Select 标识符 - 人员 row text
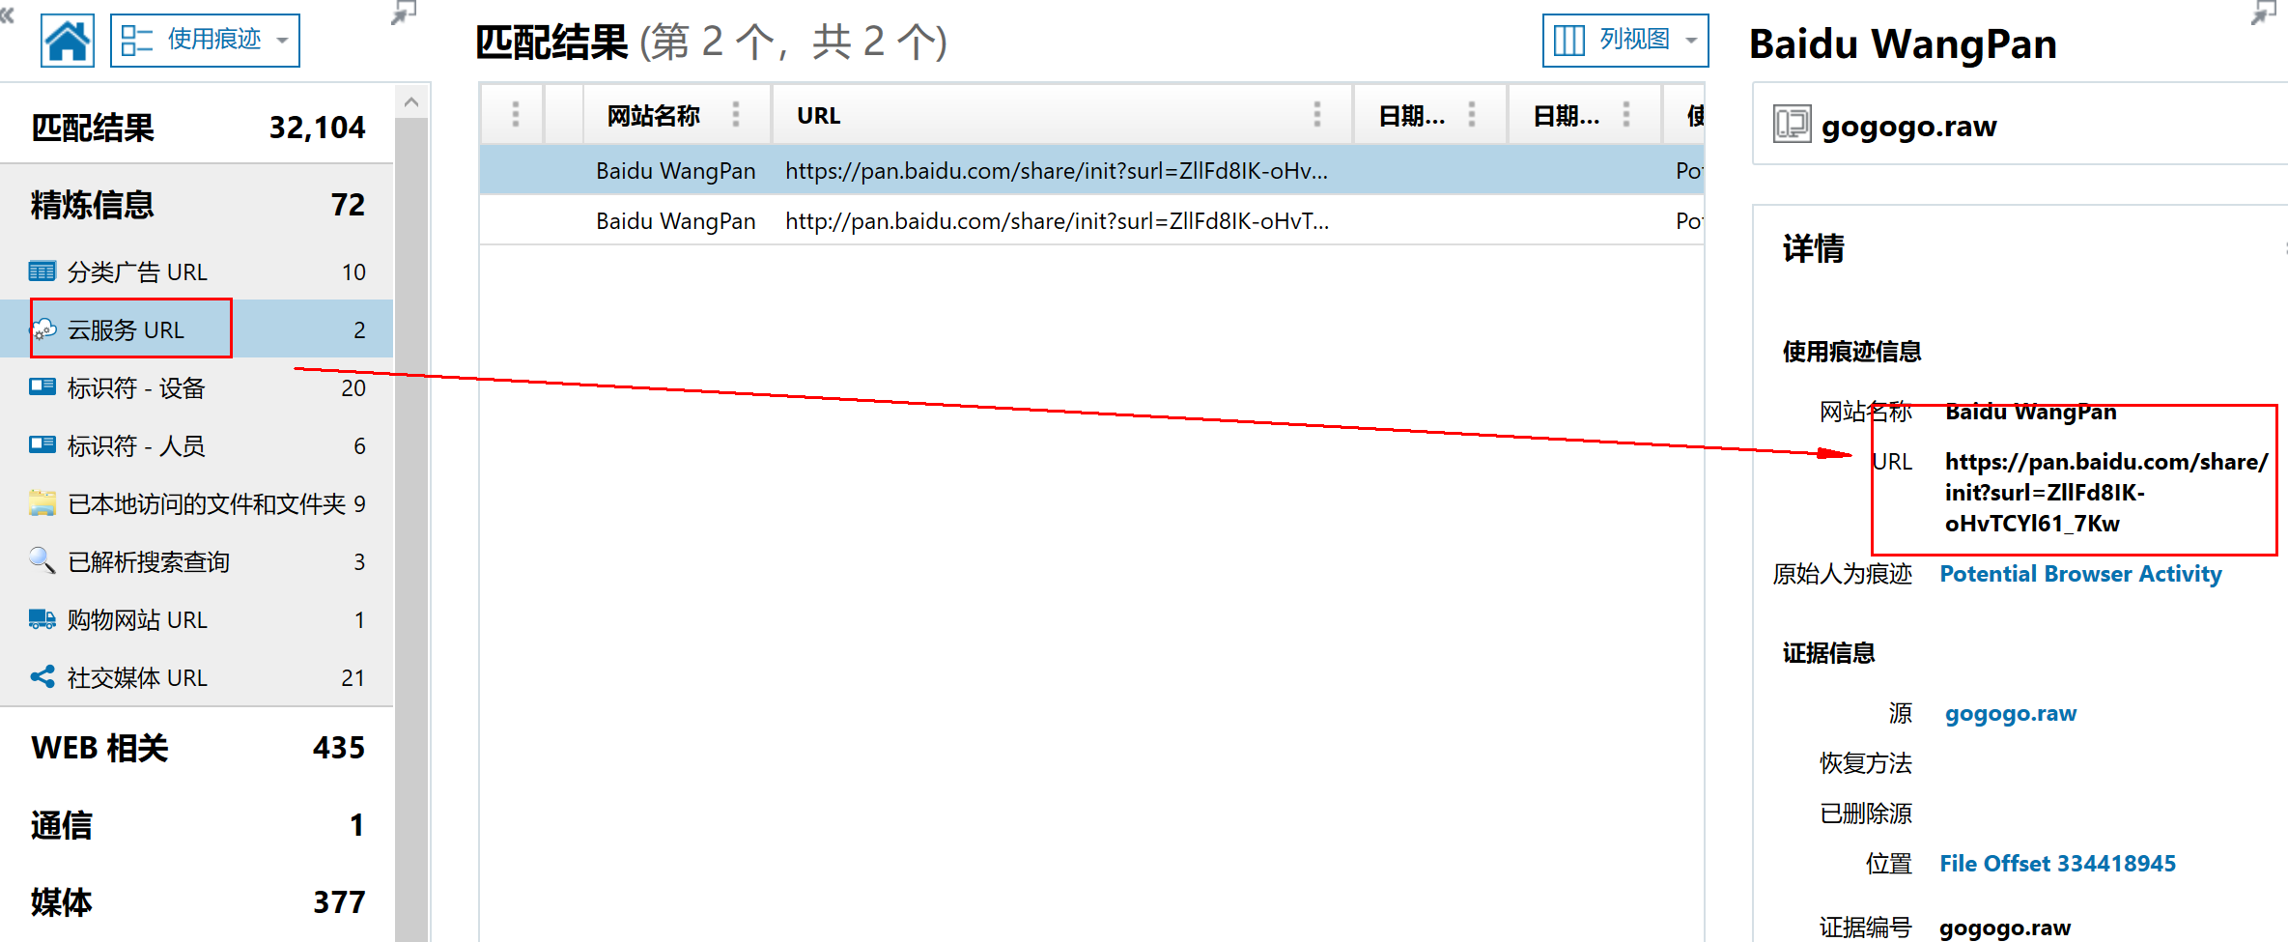This screenshot has width=2288, height=942. point(136,446)
